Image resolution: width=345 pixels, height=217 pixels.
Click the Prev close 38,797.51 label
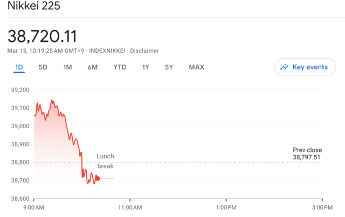(307, 153)
